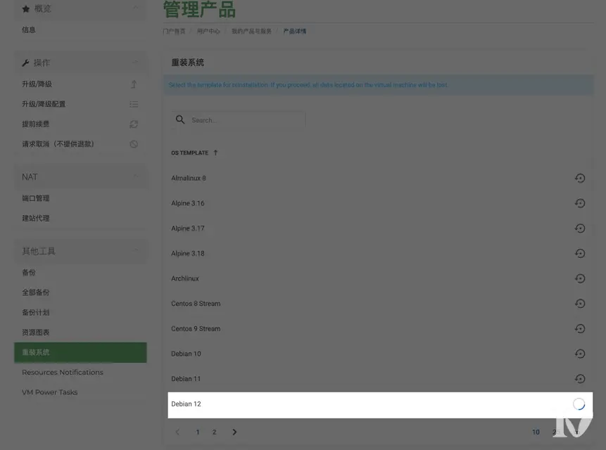This screenshot has height=450, width=606.
Task: Open VM Power Tasks in sidebar
Action: point(50,392)
